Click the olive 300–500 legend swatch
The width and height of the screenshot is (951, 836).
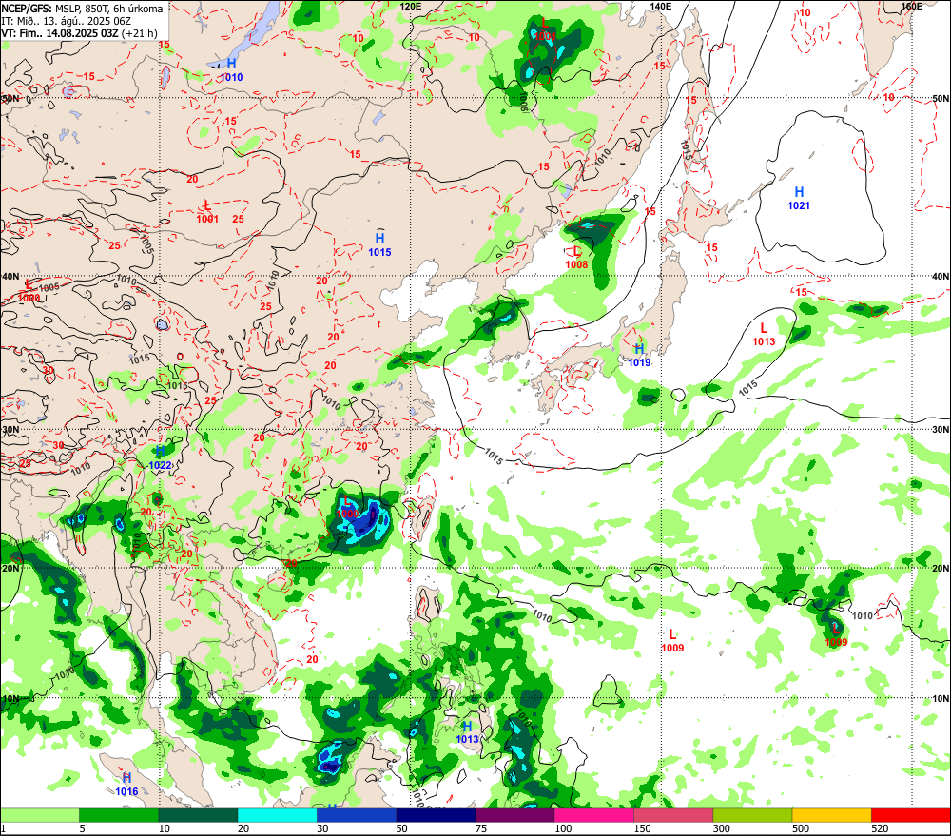752,815
